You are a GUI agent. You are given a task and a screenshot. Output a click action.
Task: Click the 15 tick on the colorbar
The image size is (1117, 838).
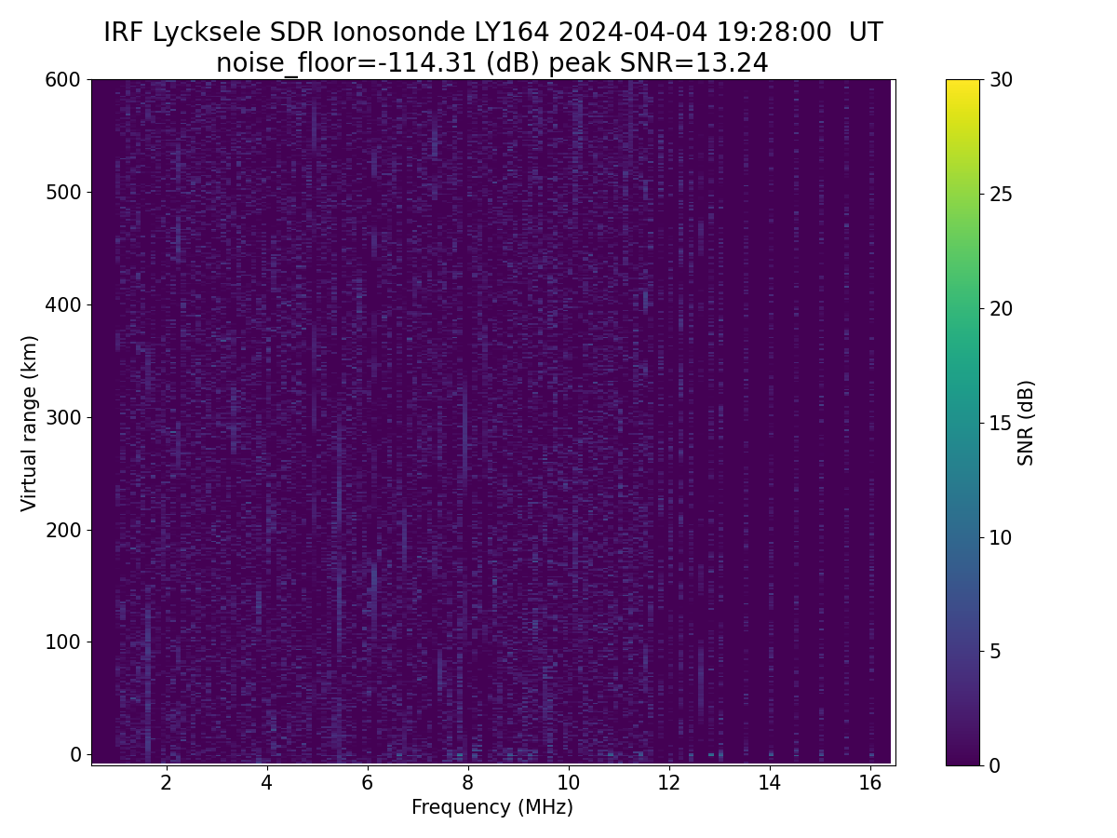coord(1001,423)
